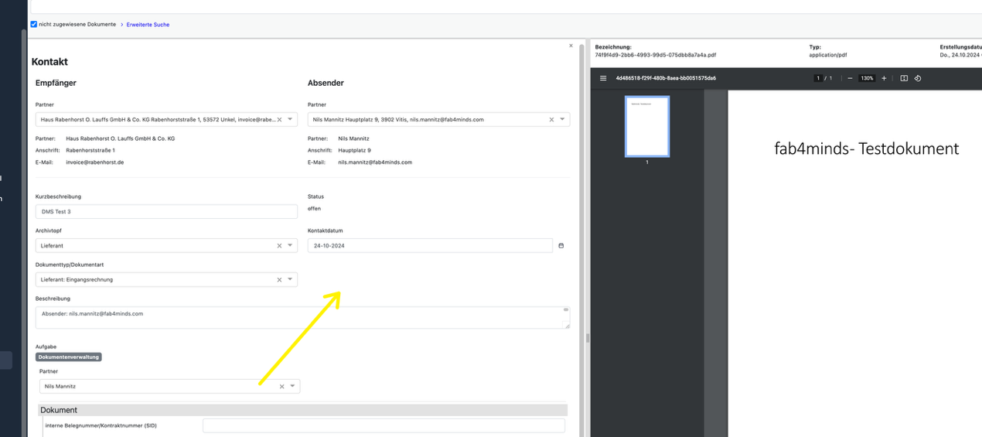Image resolution: width=982 pixels, height=437 pixels.
Task: Click the 'application/pdf' type value
Action: [x=829, y=56]
